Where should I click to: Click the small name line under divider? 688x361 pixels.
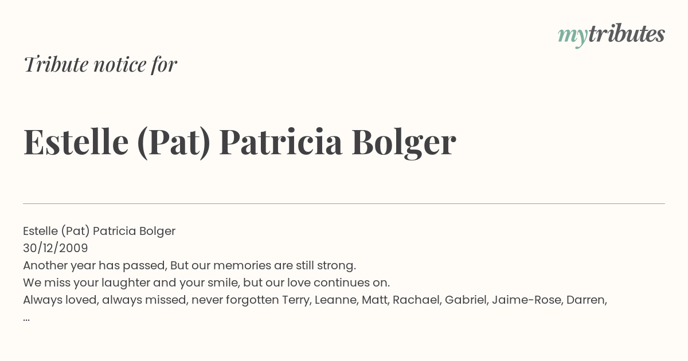[99, 231]
